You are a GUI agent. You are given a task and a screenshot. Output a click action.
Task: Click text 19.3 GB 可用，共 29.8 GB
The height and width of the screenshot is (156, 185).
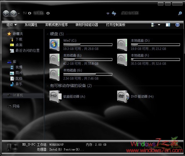click(81, 49)
